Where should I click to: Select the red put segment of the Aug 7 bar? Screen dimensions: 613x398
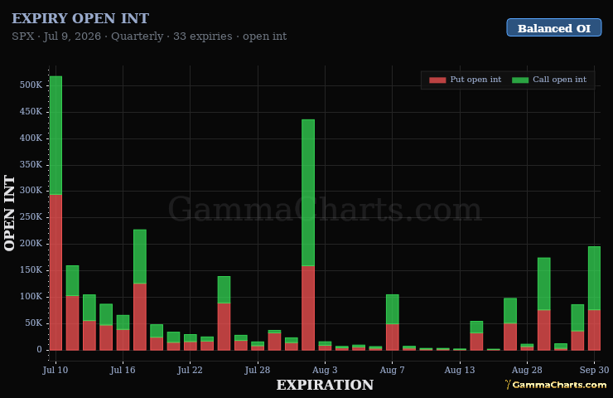(392, 337)
